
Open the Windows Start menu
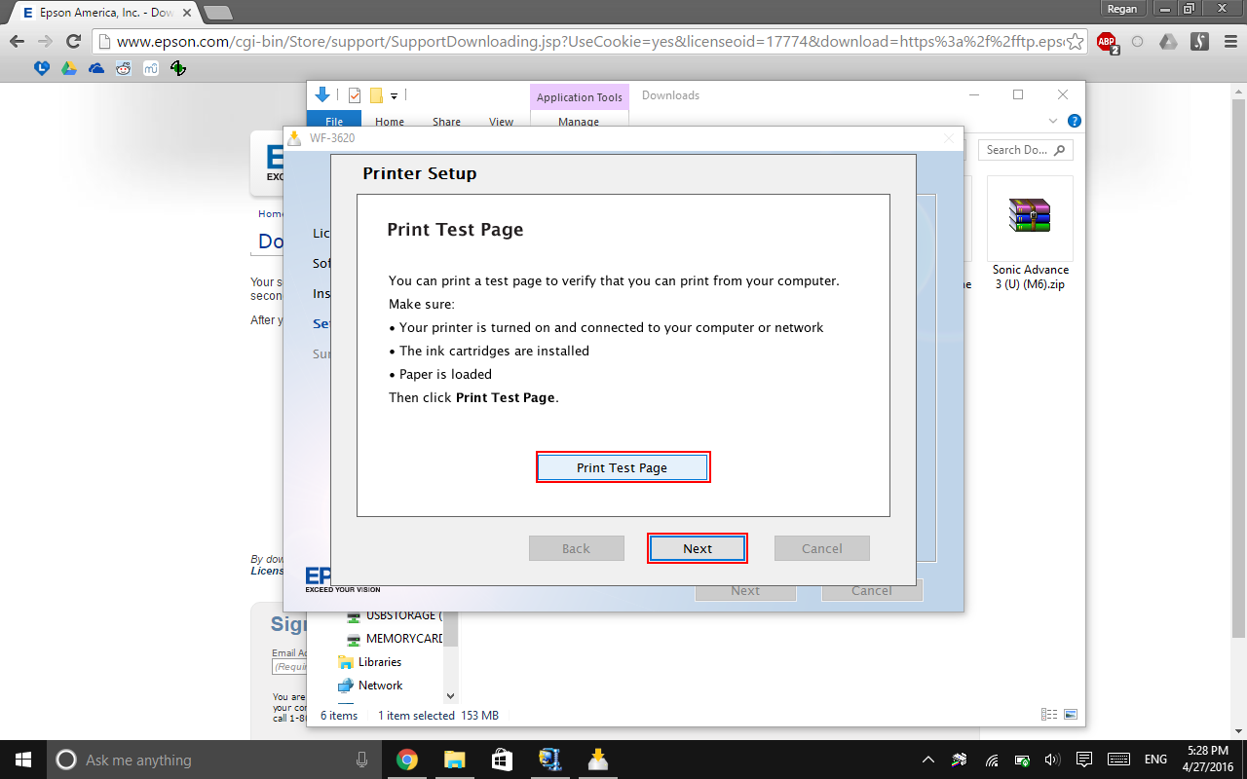tap(23, 760)
